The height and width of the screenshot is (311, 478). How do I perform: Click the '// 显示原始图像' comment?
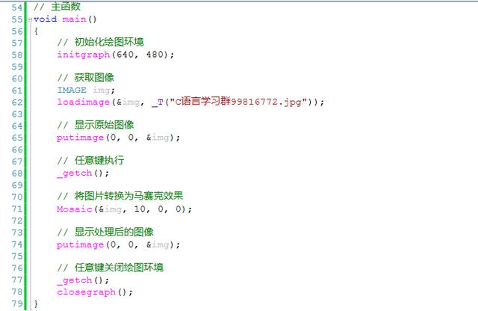96,125
